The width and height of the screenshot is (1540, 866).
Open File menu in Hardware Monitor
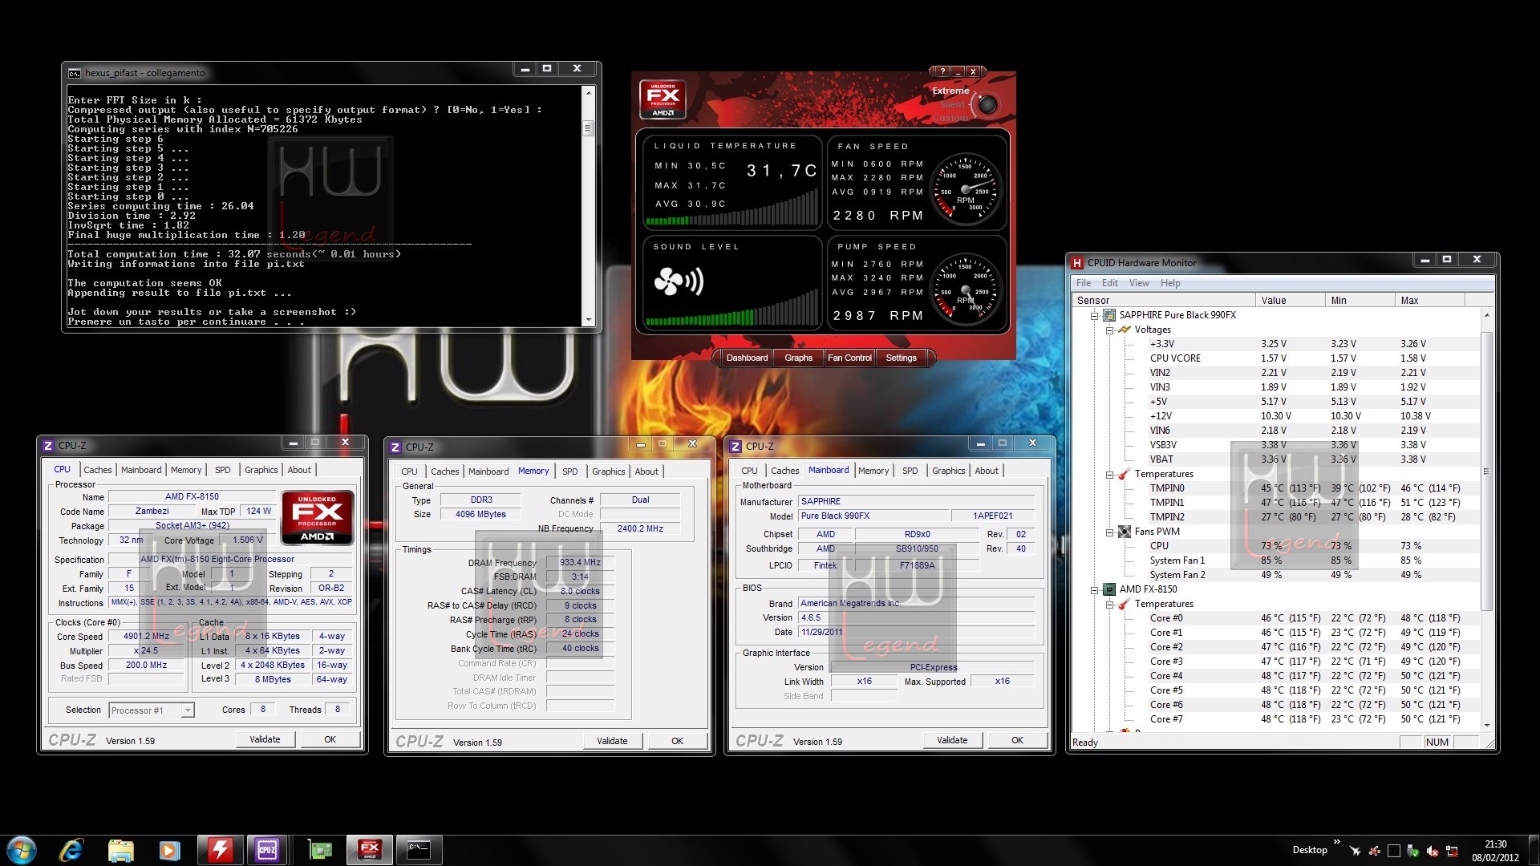1084,283
